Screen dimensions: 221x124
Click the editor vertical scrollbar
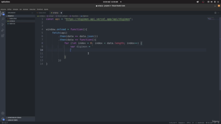220,54
